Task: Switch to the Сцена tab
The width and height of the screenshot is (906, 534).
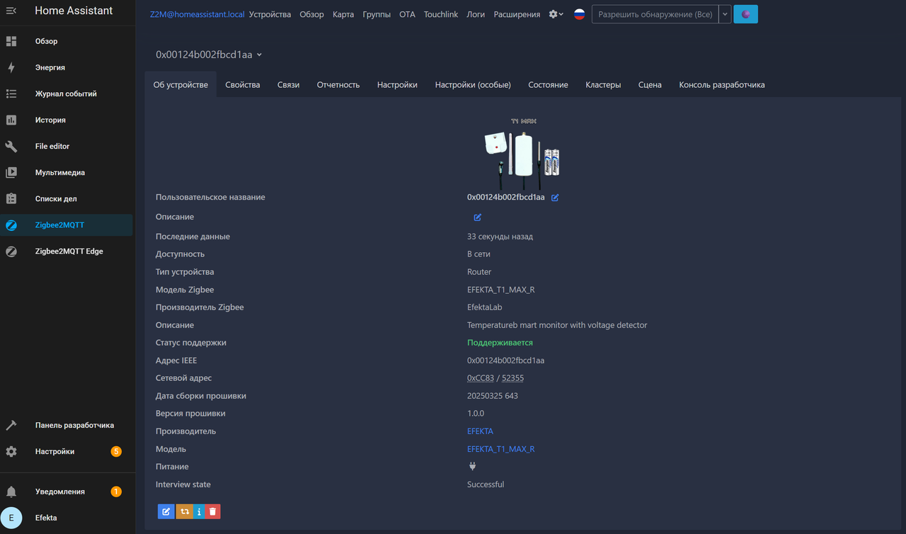Action: [x=650, y=84]
